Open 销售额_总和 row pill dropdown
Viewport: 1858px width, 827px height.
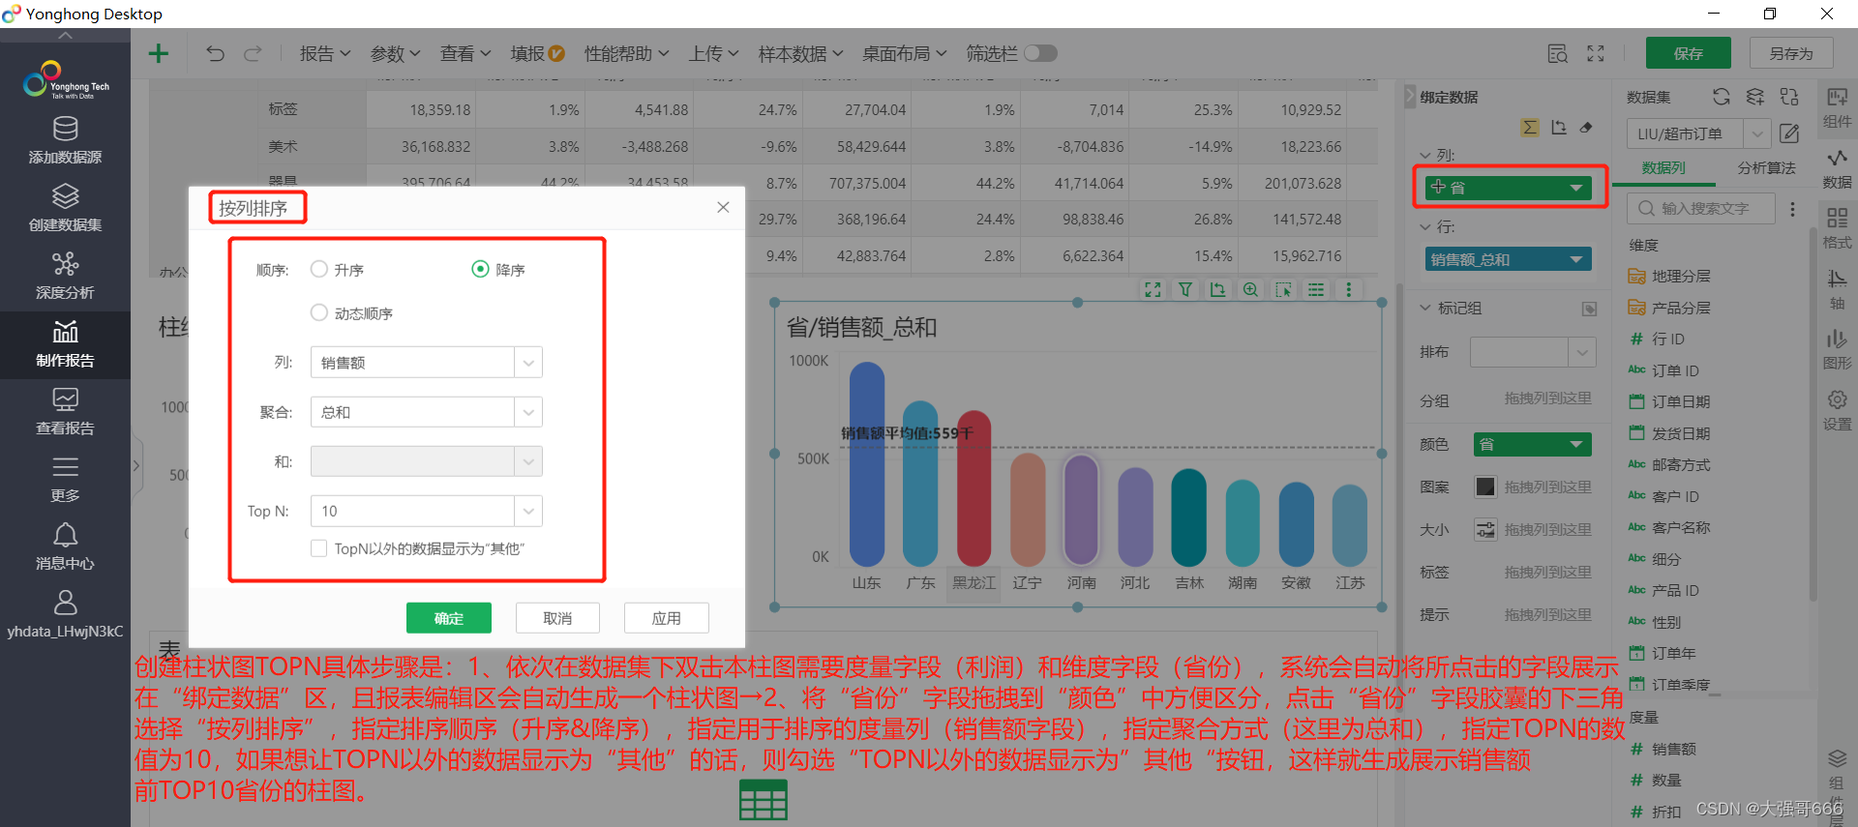coord(1575,259)
